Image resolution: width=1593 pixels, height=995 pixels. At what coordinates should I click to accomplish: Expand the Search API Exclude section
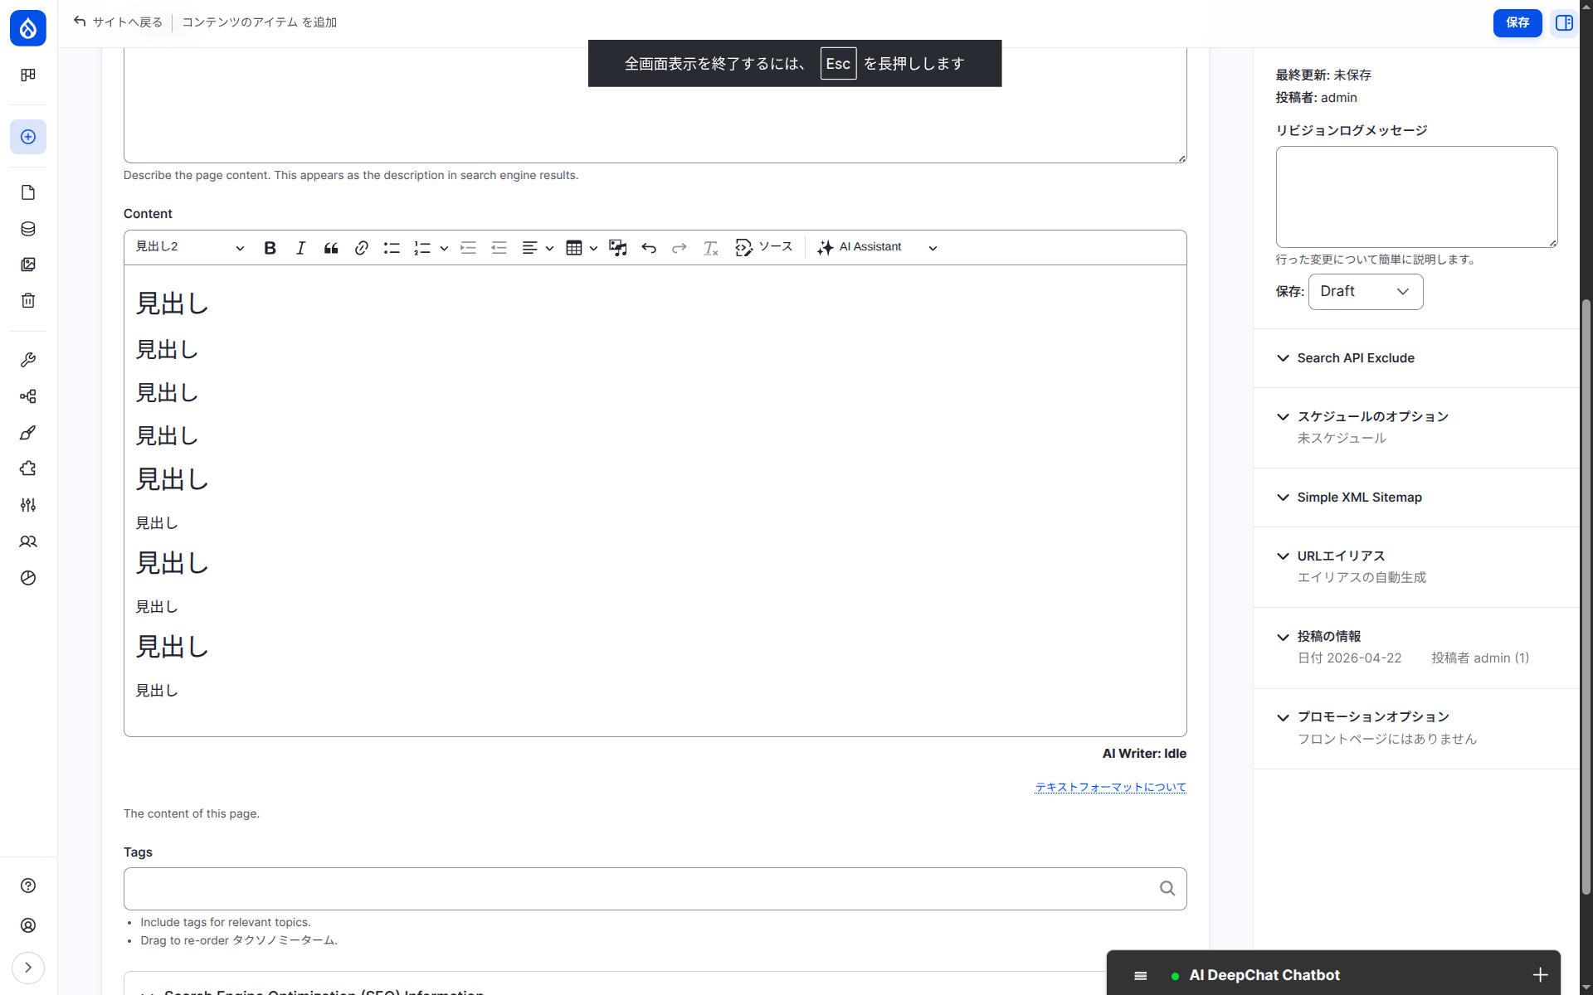click(x=1356, y=358)
